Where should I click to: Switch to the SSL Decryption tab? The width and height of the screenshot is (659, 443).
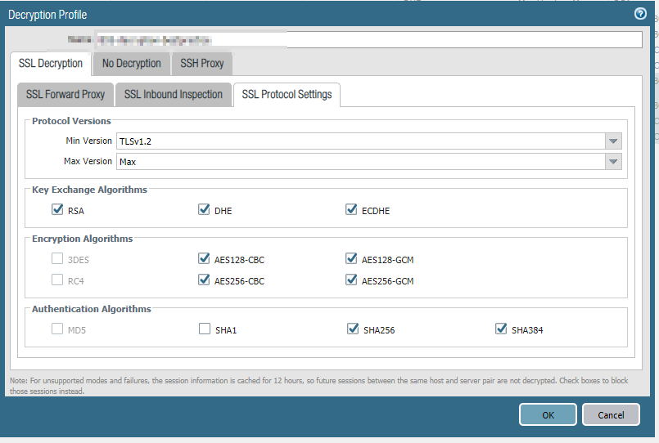pyautogui.click(x=51, y=64)
